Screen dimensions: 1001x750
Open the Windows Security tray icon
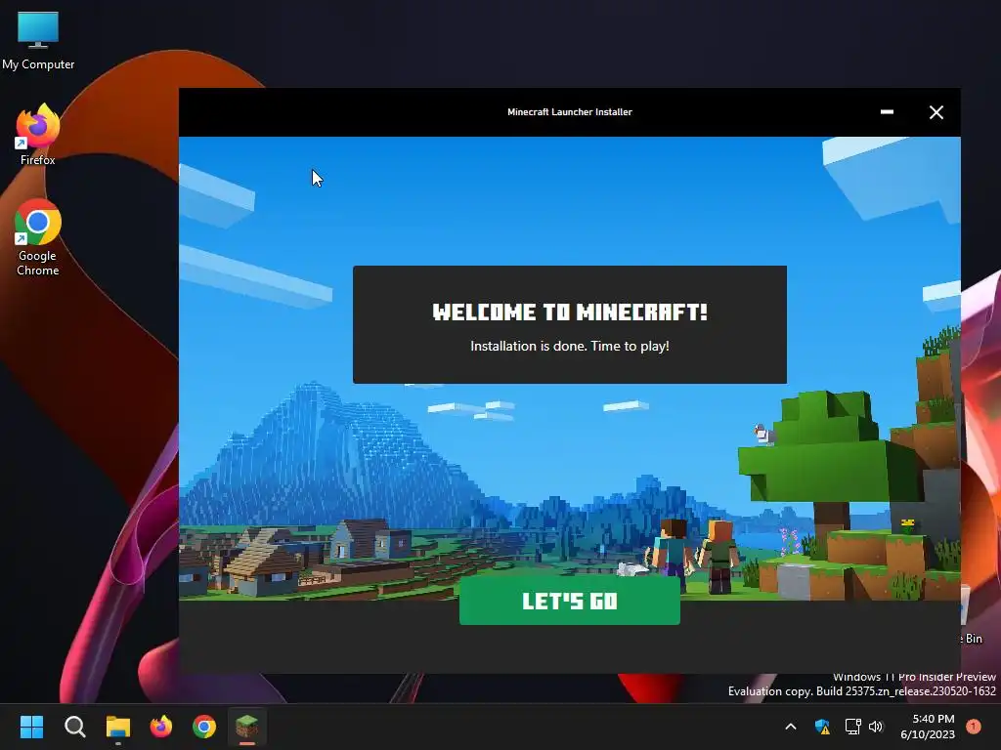(822, 727)
